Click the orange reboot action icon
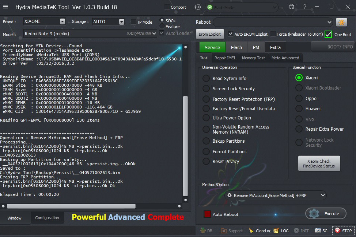Screen dimensions: 356x237 [341, 22]
